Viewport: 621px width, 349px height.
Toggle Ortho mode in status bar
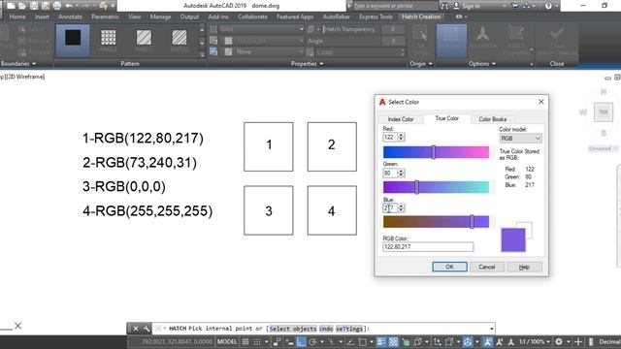(x=301, y=342)
